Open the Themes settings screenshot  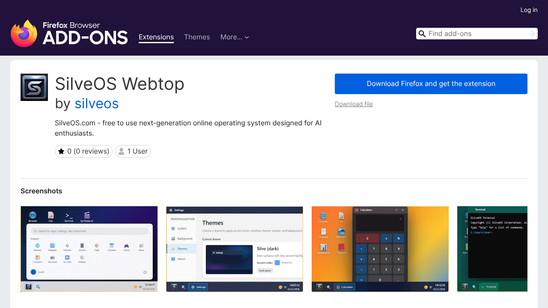[235, 249]
